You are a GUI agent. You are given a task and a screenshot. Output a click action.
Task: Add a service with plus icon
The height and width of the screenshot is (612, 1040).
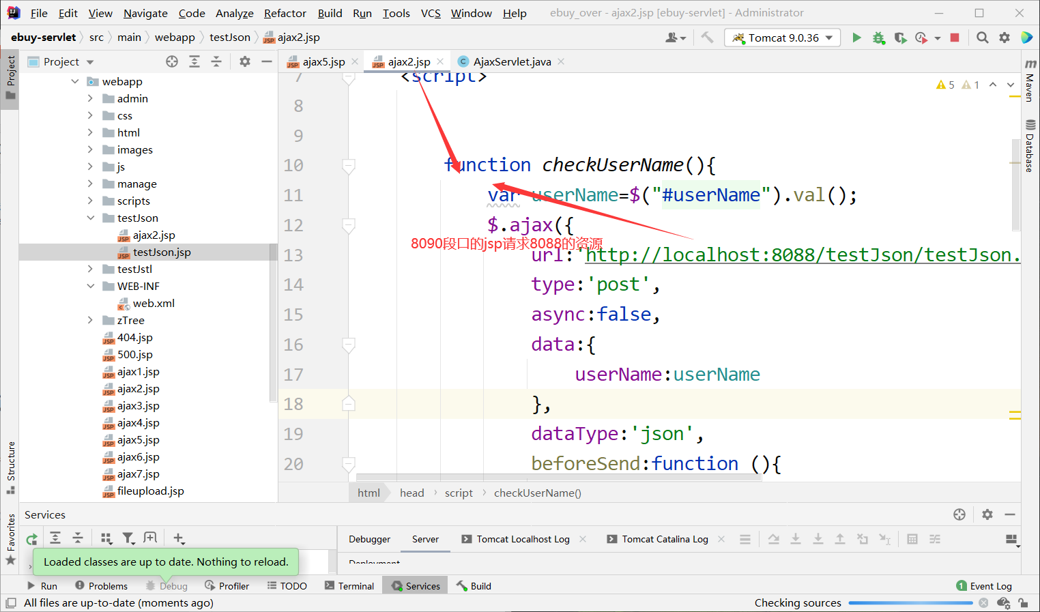[x=179, y=538]
